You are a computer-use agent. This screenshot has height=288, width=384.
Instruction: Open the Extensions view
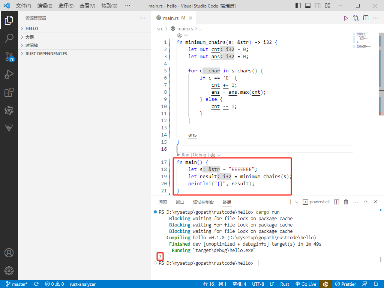[x=9, y=92]
